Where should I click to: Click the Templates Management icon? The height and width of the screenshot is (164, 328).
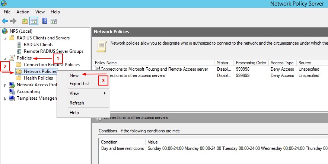pos(12,98)
